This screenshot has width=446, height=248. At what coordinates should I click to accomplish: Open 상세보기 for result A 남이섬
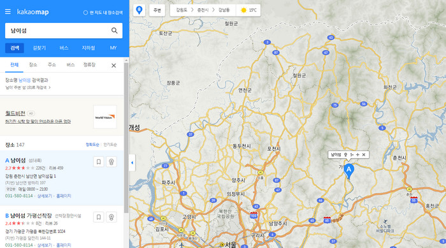click(x=45, y=196)
